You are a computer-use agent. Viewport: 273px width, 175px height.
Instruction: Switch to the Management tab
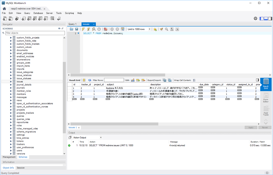click(9, 157)
